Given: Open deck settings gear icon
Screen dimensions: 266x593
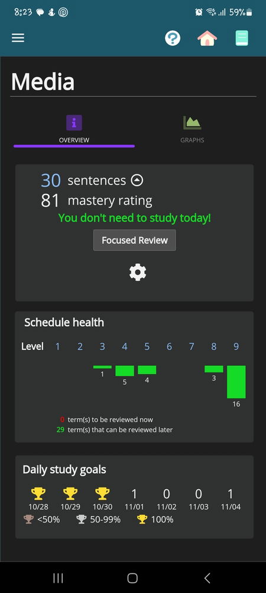Looking at the screenshot, I should [138, 272].
